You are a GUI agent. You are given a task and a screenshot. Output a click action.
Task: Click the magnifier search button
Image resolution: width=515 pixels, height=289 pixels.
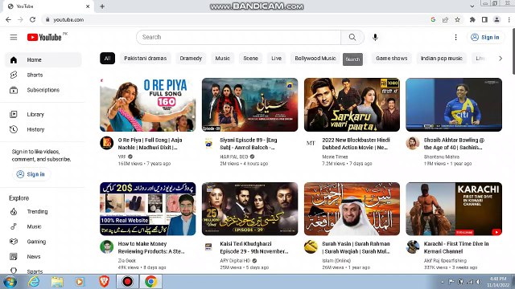(352, 38)
